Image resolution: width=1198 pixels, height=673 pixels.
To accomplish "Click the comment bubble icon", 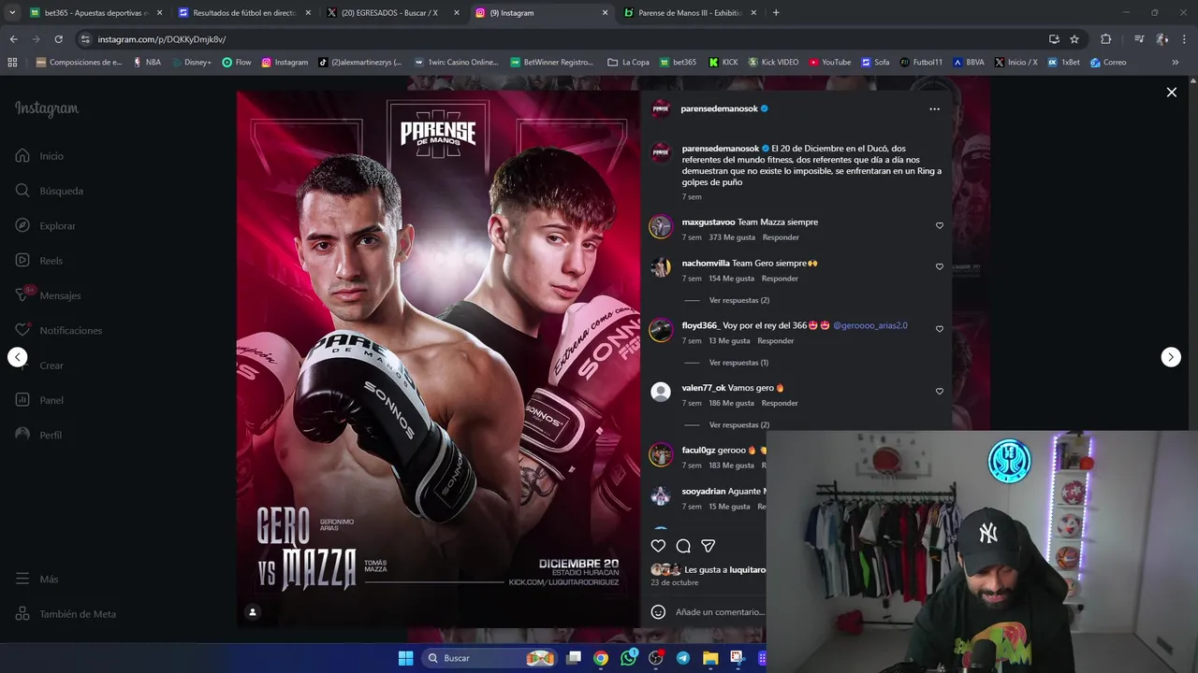I will coord(683,546).
